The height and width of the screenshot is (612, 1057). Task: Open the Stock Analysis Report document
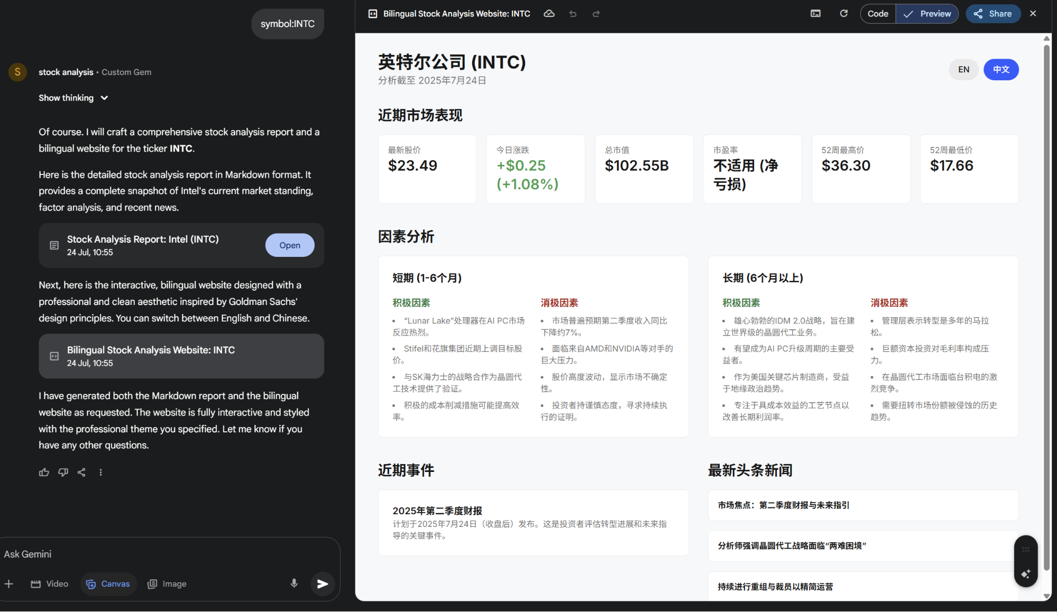pos(289,245)
